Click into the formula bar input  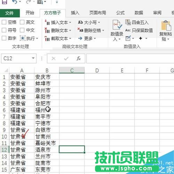click(x=130, y=58)
